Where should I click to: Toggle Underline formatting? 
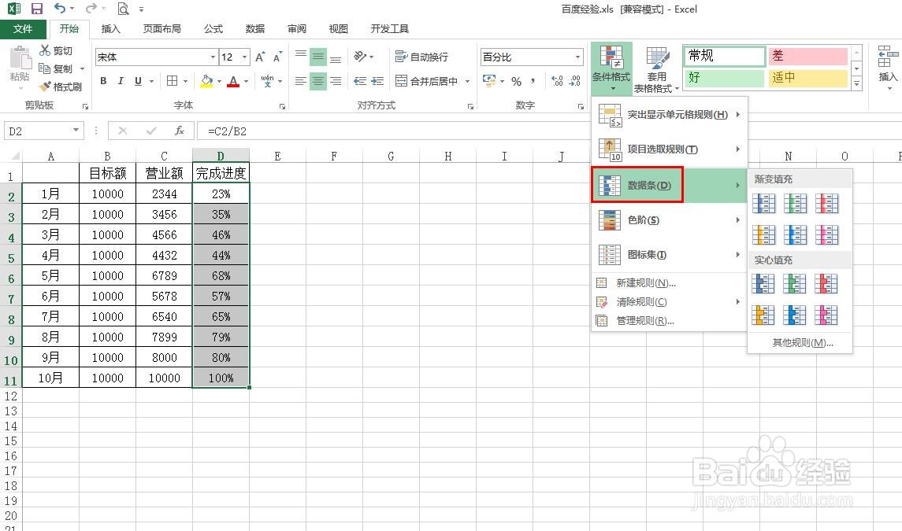click(138, 81)
